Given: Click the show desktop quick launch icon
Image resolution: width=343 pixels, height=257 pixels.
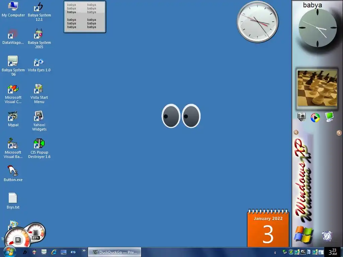Looking at the screenshot, I should click(x=64, y=252).
